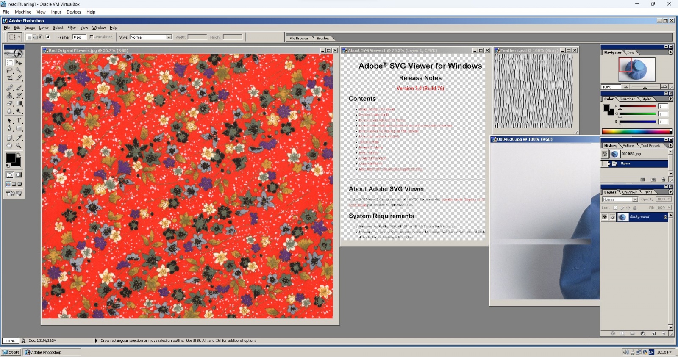Create new snapshot in History panel
The width and height of the screenshot is (678, 357).
tap(653, 180)
